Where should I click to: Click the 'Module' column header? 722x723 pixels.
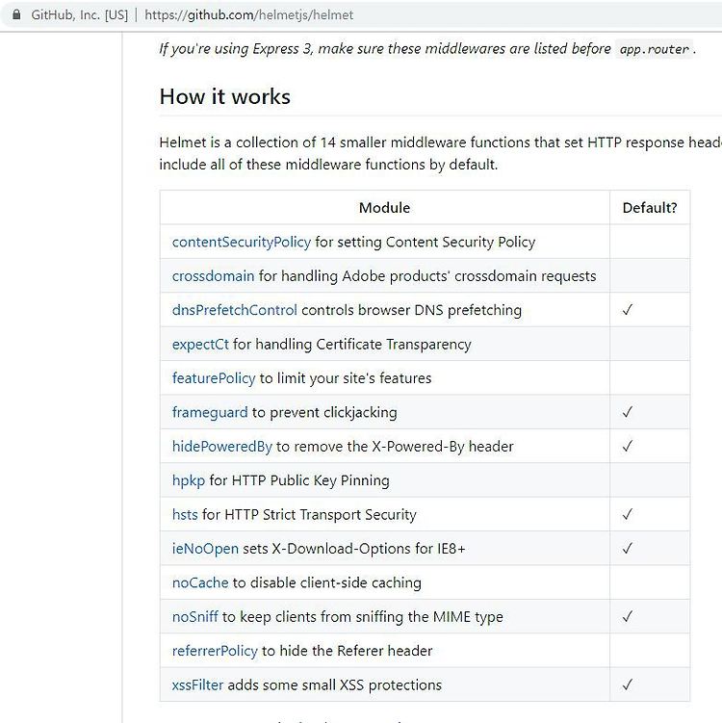tap(384, 208)
